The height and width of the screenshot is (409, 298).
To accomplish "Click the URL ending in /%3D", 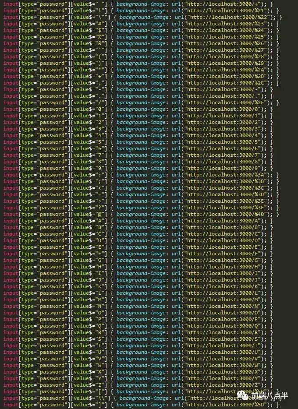I will [225, 194].
